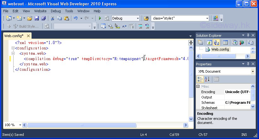This screenshot has width=259, height=139.
Task: Click the Cut scissors icon
Action: click(52, 18)
